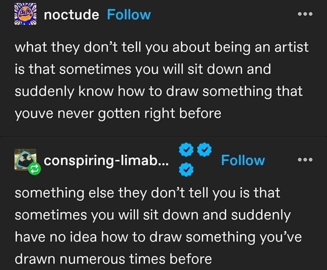Click the line "suddenly know how to draw something that"

pyautogui.click(x=159, y=91)
